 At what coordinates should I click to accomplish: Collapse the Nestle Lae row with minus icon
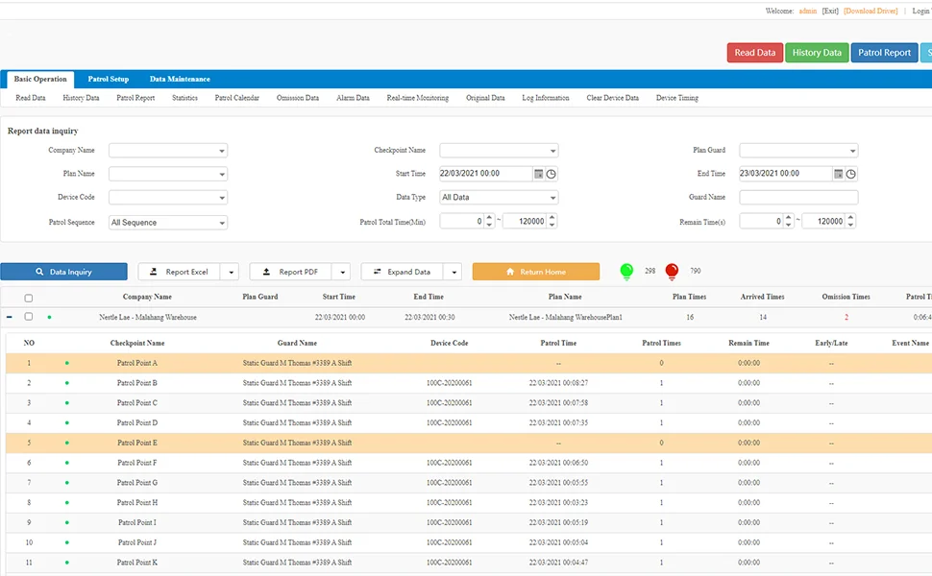[10, 316]
